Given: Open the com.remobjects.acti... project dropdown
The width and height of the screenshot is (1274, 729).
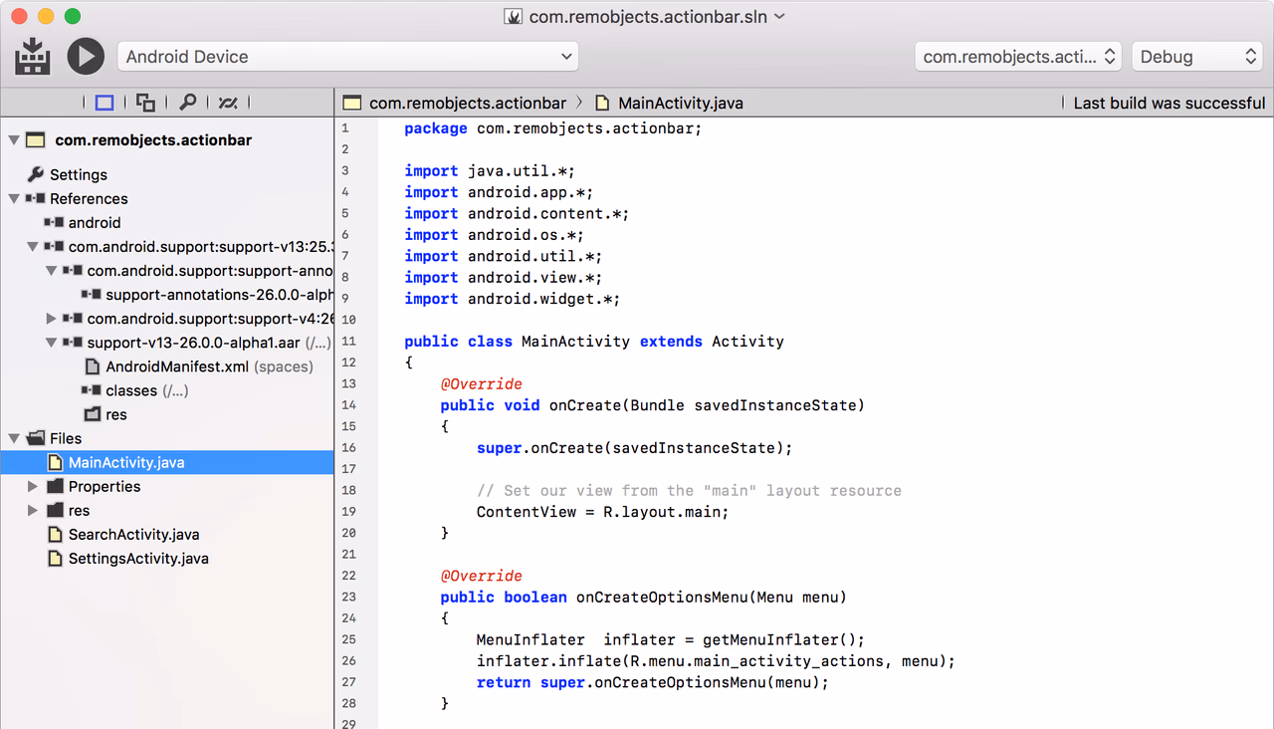Looking at the screenshot, I should click(x=1018, y=57).
